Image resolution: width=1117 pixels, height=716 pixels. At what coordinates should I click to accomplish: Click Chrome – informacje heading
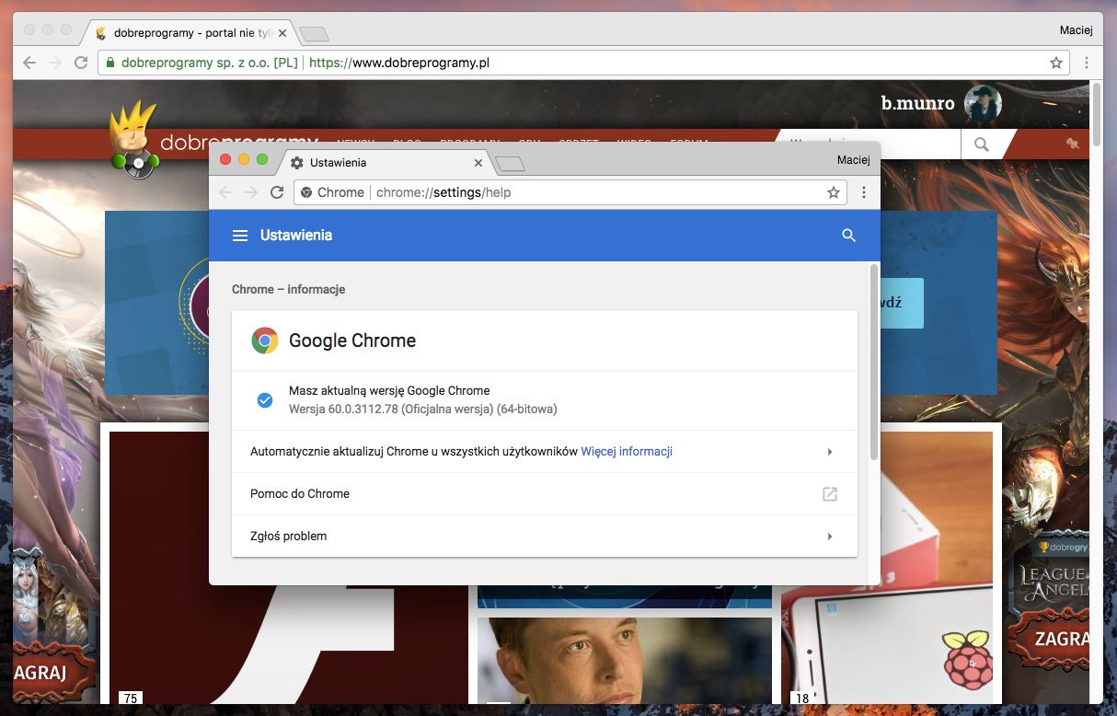(289, 289)
